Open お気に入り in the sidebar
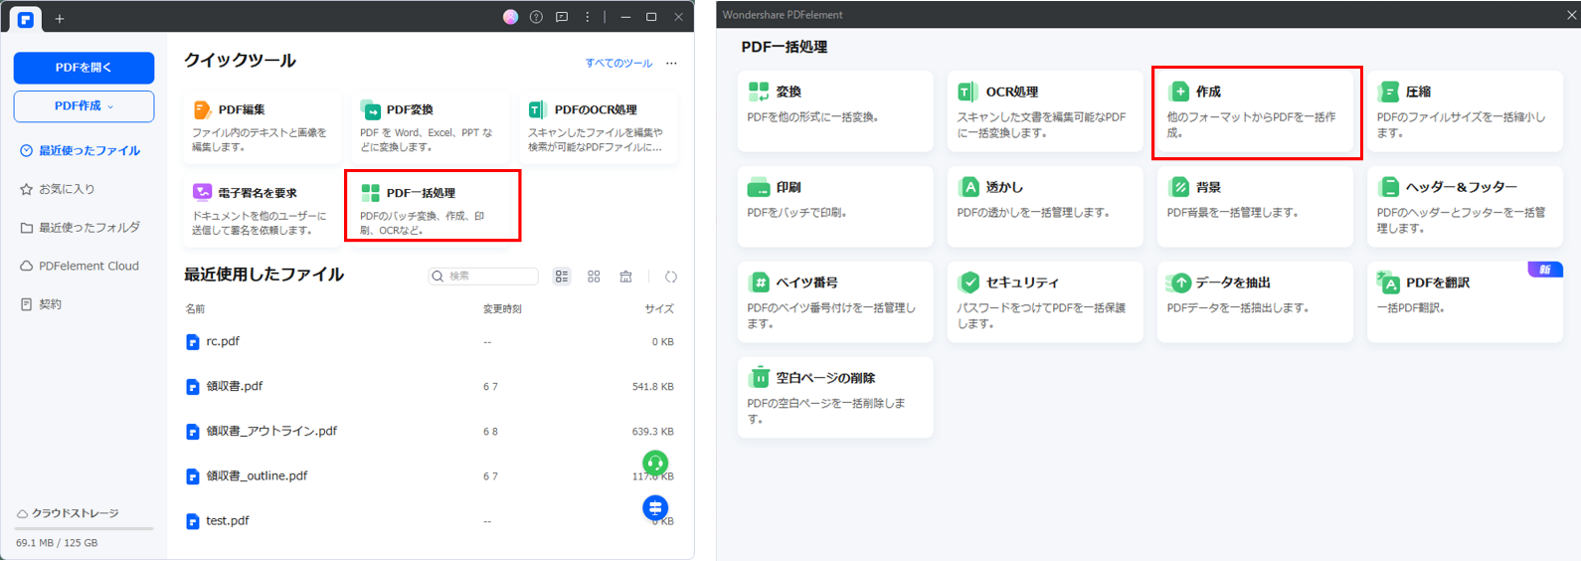 pyautogui.click(x=58, y=189)
